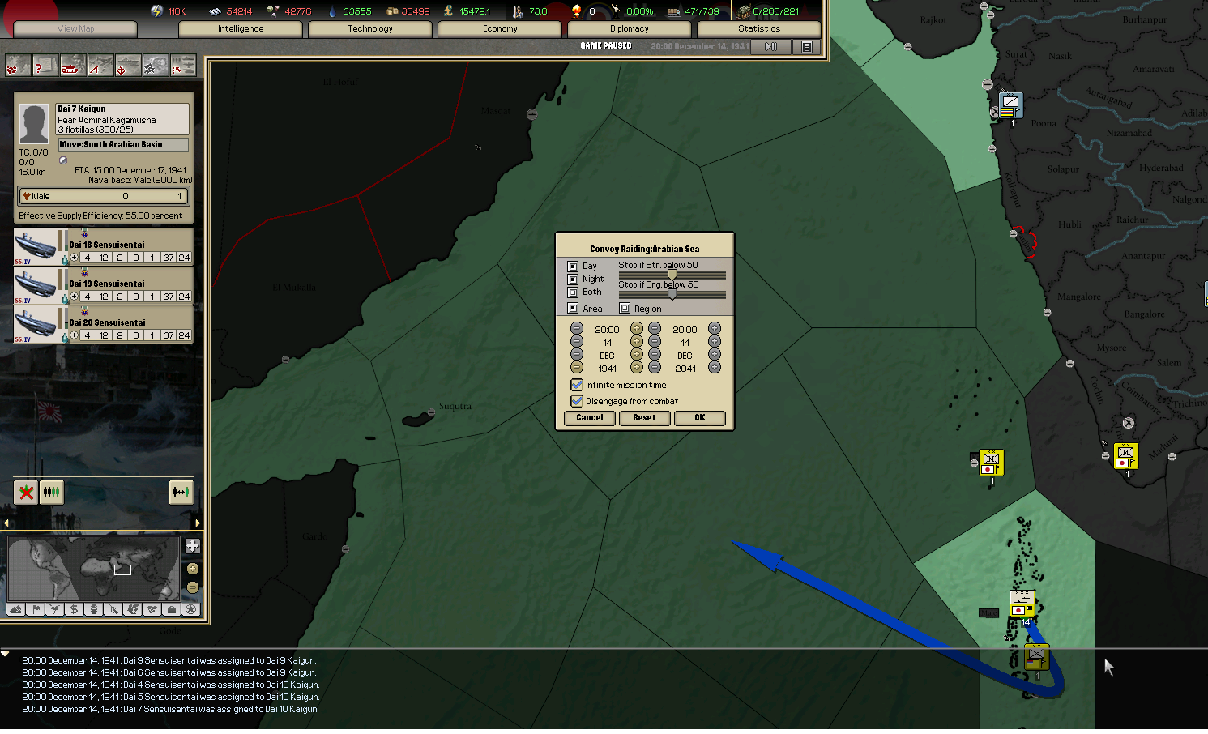Select the Region scope option
The image size is (1208, 734).
(625, 309)
